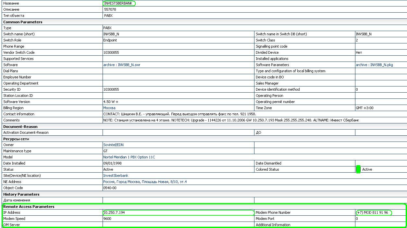407x228 pixels.
Task: Select the INVESTSBERBANK name value
Action: pos(118,3)
